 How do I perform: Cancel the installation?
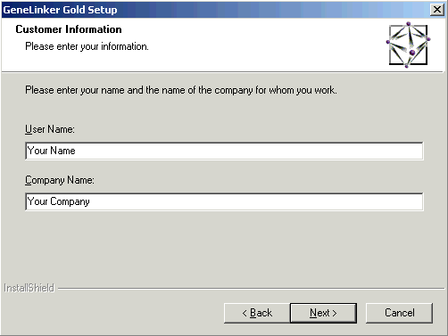[399, 313]
